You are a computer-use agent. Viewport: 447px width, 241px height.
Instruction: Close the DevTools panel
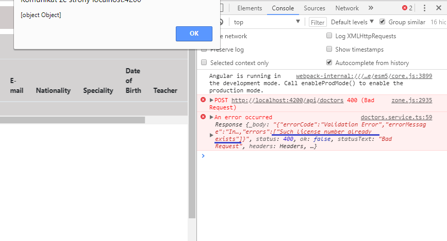click(439, 8)
